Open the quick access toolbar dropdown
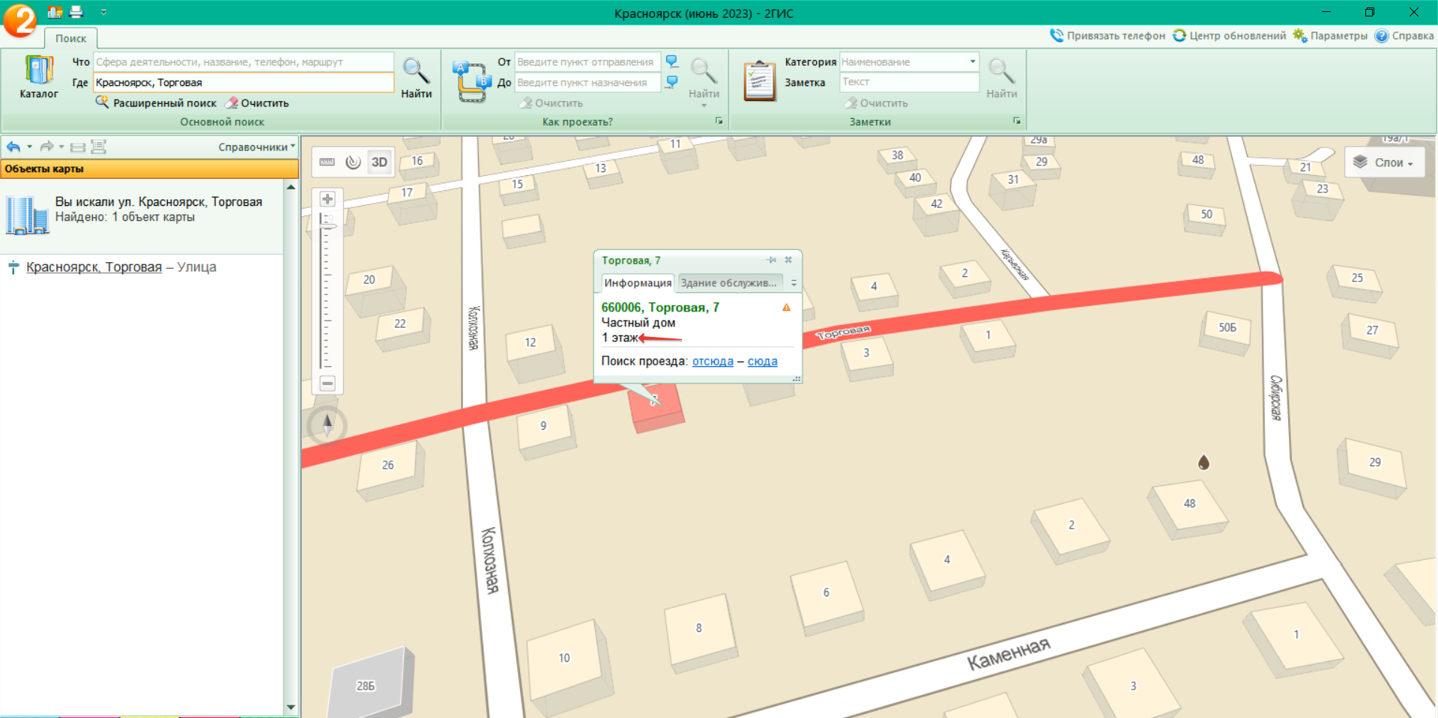The width and height of the screenshot is (1438, 718). click(103, 12)
